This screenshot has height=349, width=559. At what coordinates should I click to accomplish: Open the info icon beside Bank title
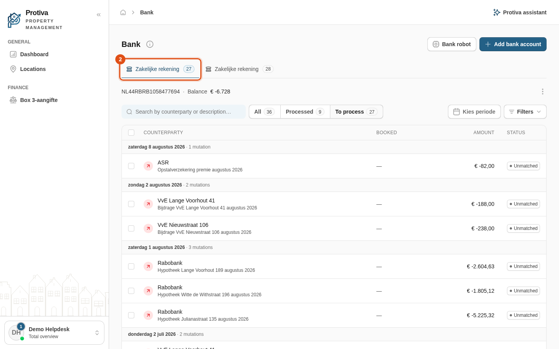click(150, 44)
